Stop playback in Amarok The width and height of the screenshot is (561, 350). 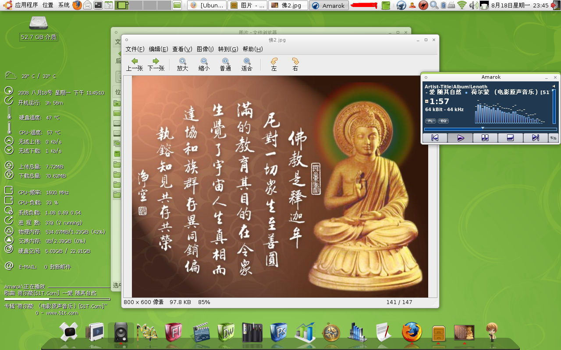tap(510, 138)
